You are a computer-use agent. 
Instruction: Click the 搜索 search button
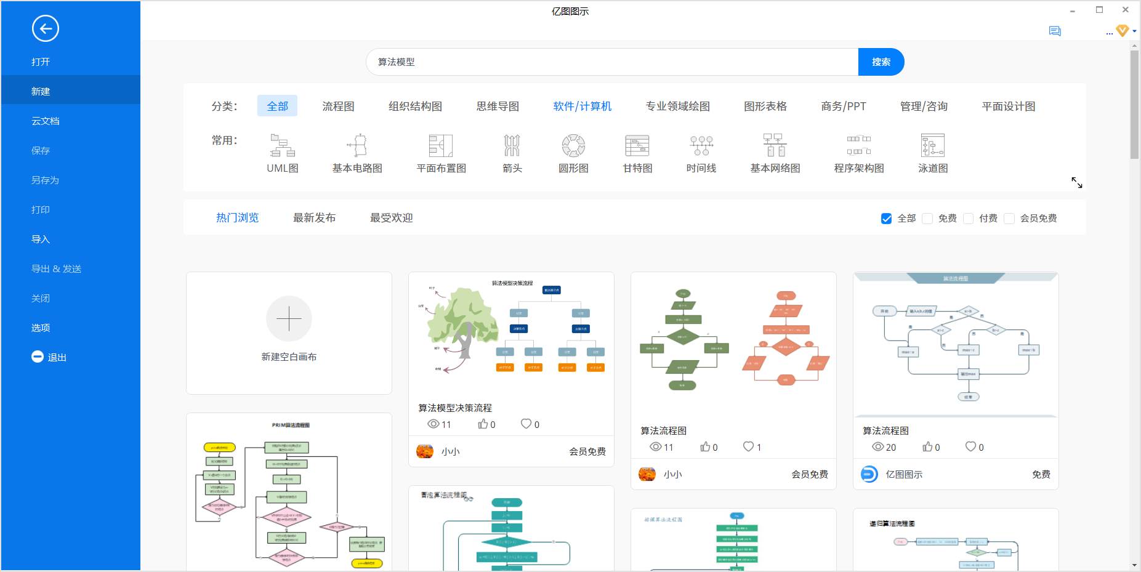881,62
